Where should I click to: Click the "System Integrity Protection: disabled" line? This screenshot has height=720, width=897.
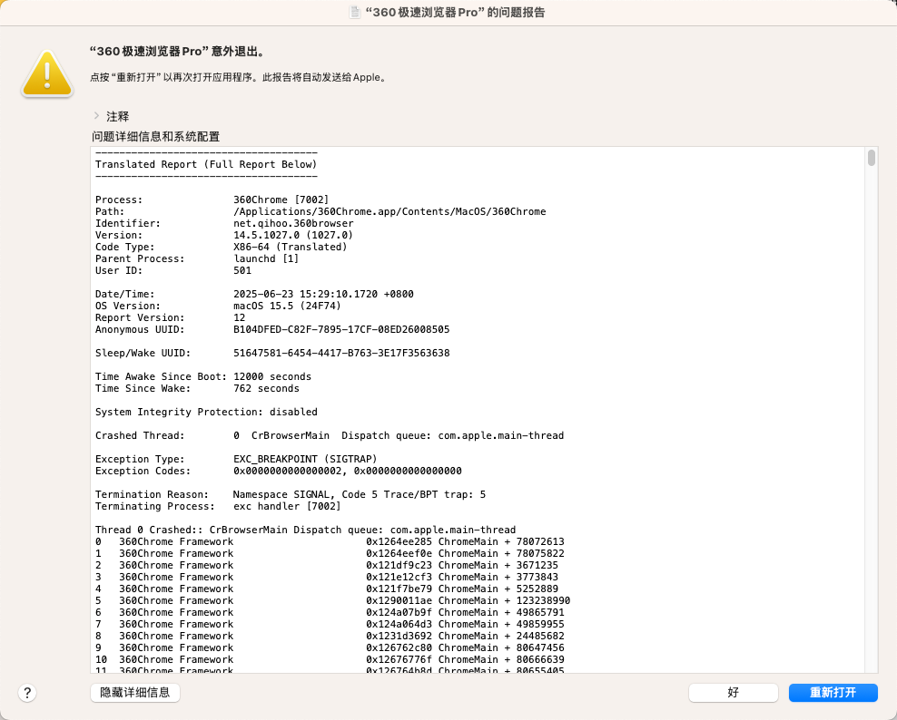(x=206, y=412)
